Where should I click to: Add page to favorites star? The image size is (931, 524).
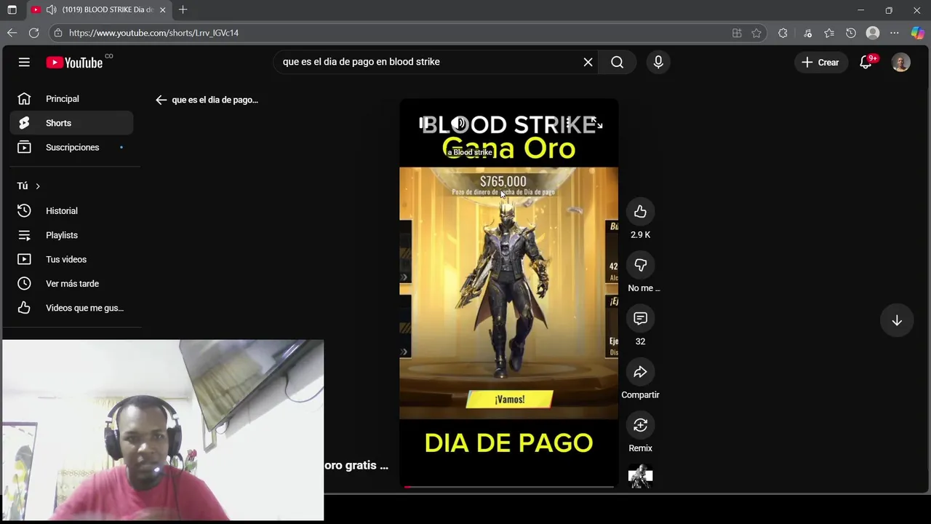point(756,33)
